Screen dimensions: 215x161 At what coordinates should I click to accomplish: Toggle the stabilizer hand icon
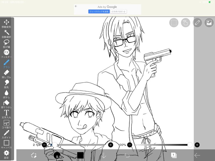tap(185, 23)
